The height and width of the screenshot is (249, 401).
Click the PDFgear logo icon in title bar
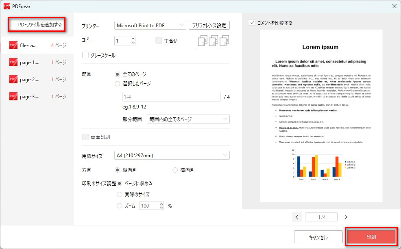pyautogui.click(x=7, y=6)
